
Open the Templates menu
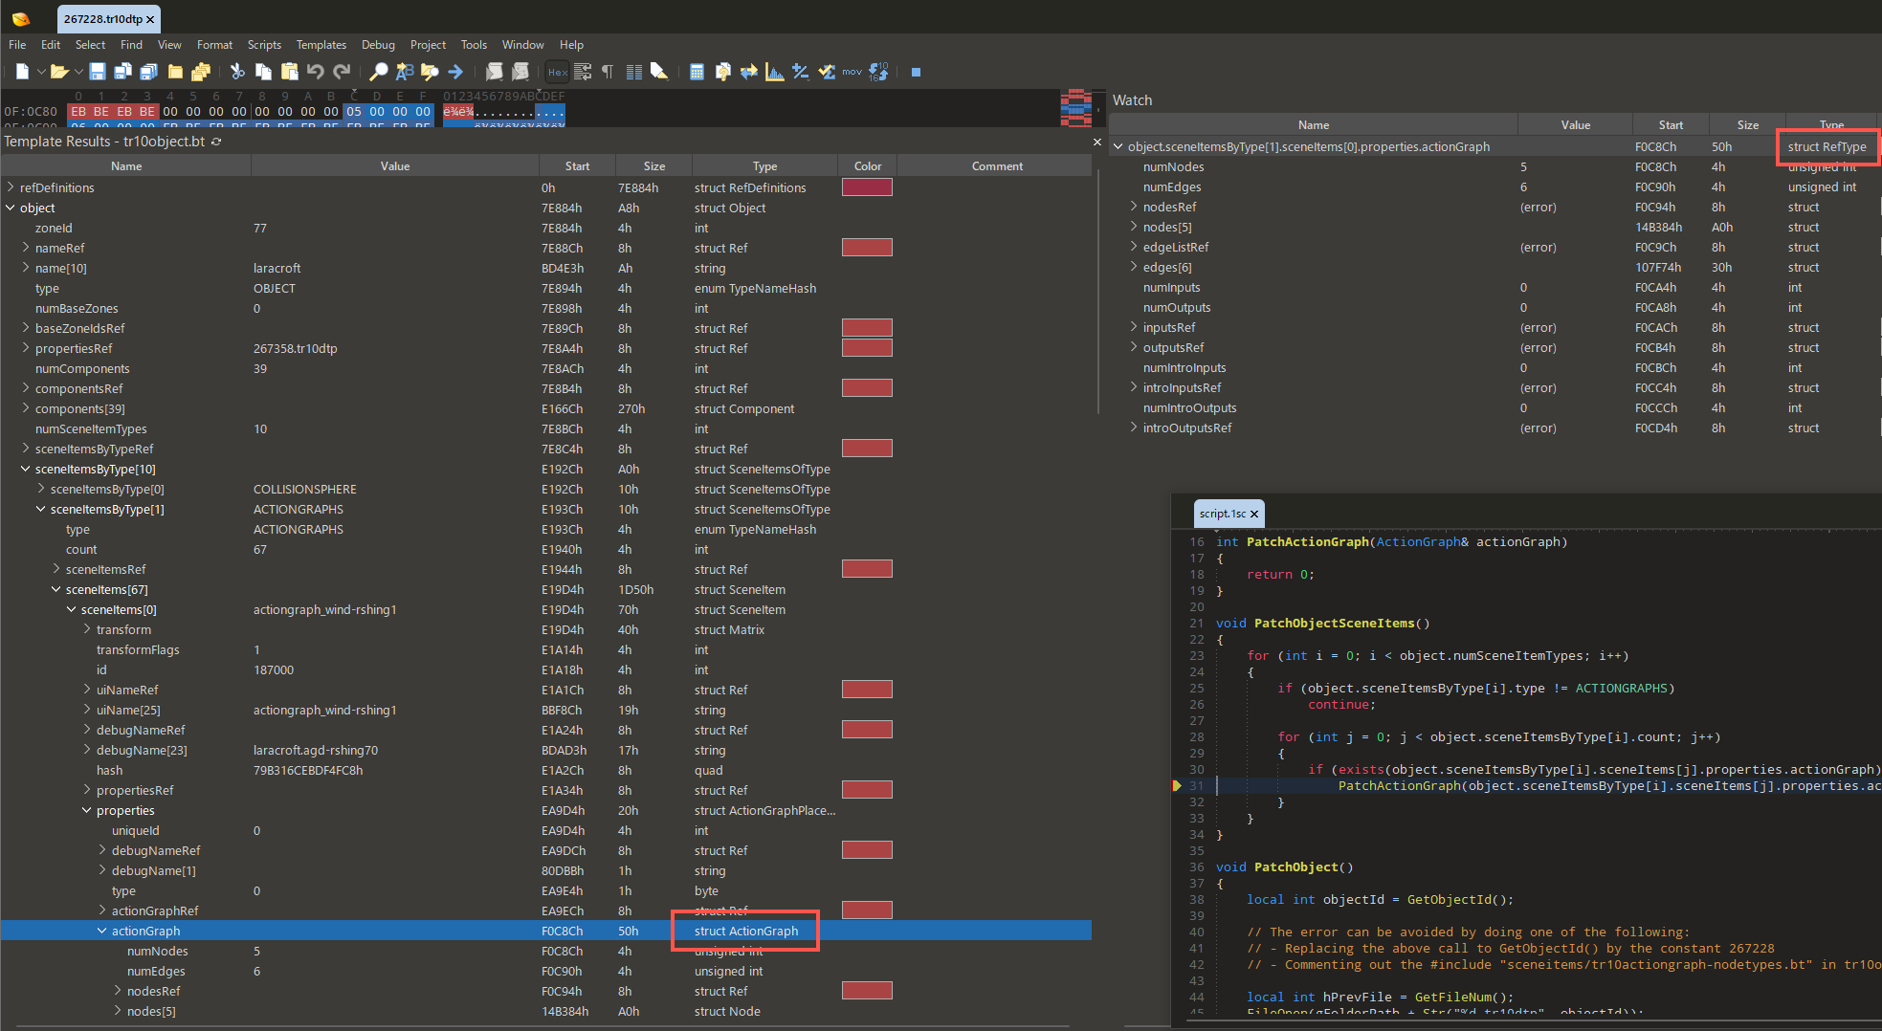tap(321, 45)
